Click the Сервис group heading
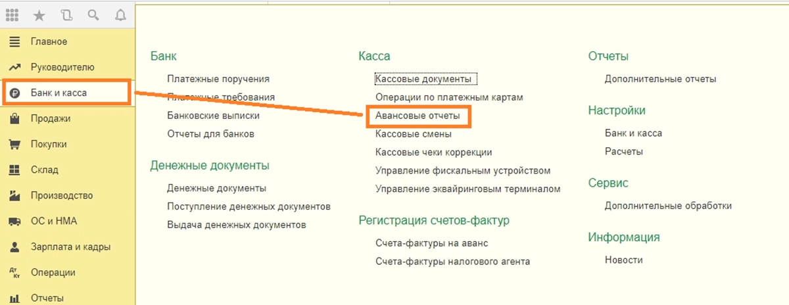 click(608, 183)
